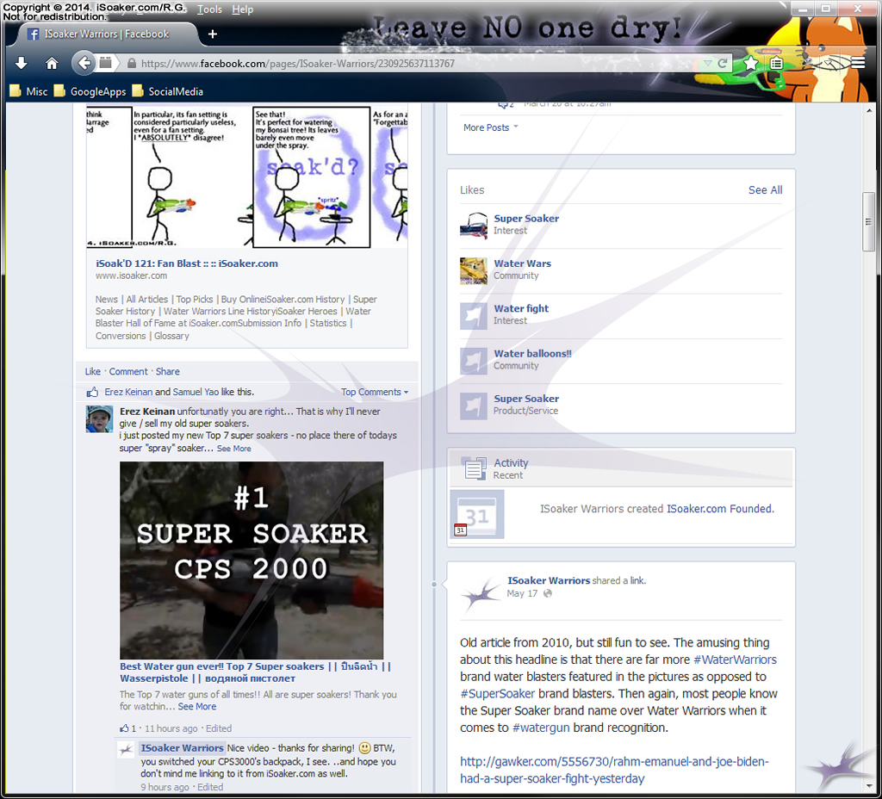The height and width of the screenshot is (799, 882).
Task: Click the www.isoaker.com site text
Action: pyautogui.click(x=131, y=276)
